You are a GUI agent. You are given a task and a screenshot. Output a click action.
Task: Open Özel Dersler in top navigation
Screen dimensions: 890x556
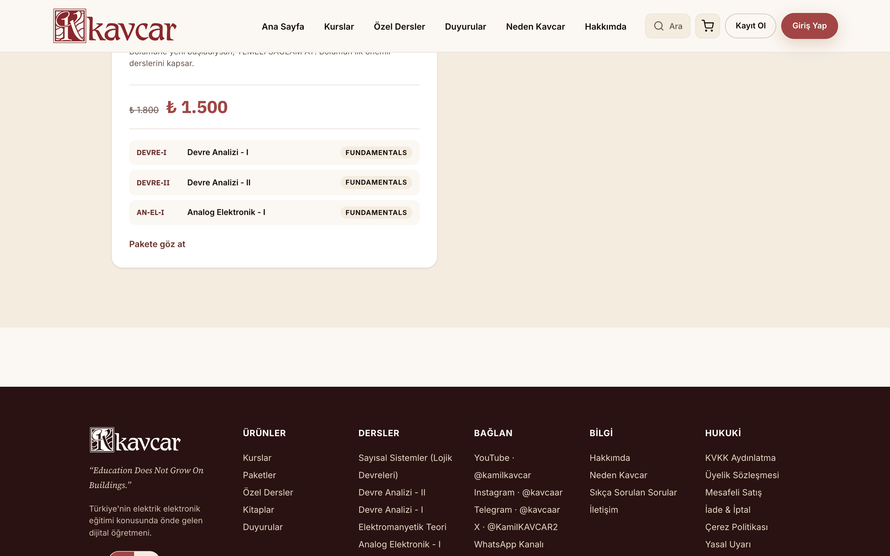point(399,27)
